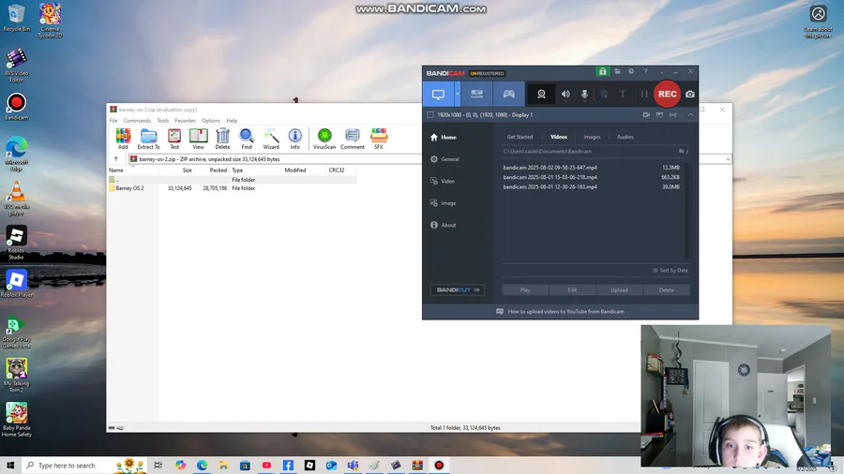Toggle the checkbox beside 1920x1080 Display 1
The width and height of the screenshot is (844, 474).
[x=430, y=114]
